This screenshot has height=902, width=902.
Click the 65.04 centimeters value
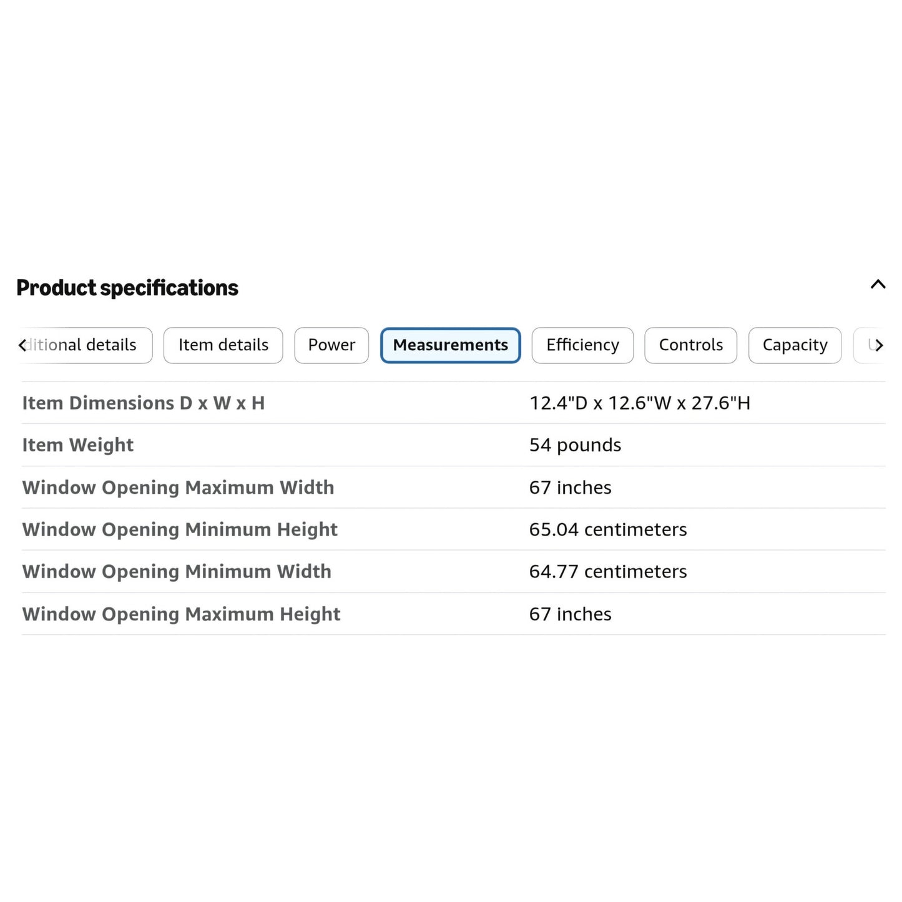[608, 529]
